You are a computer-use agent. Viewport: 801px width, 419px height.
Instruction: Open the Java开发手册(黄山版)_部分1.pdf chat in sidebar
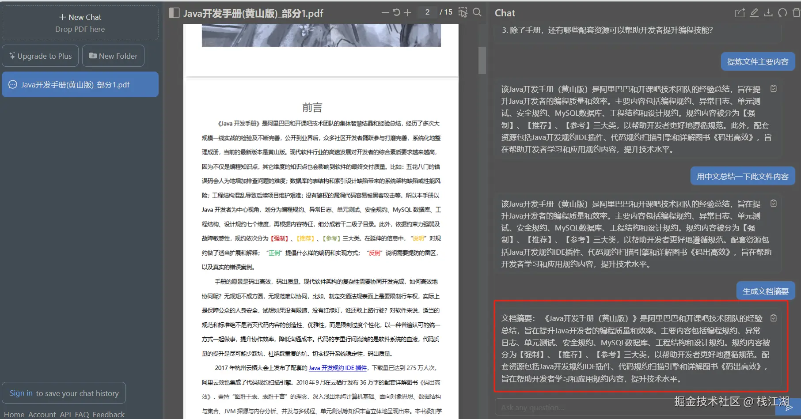(80, 85)
